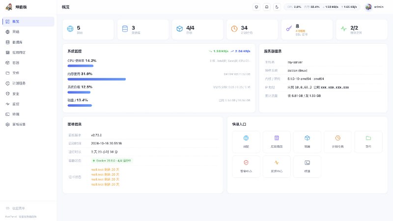Open the app store quick-entry tile
393x221 pixels.
tap(277, 142)
